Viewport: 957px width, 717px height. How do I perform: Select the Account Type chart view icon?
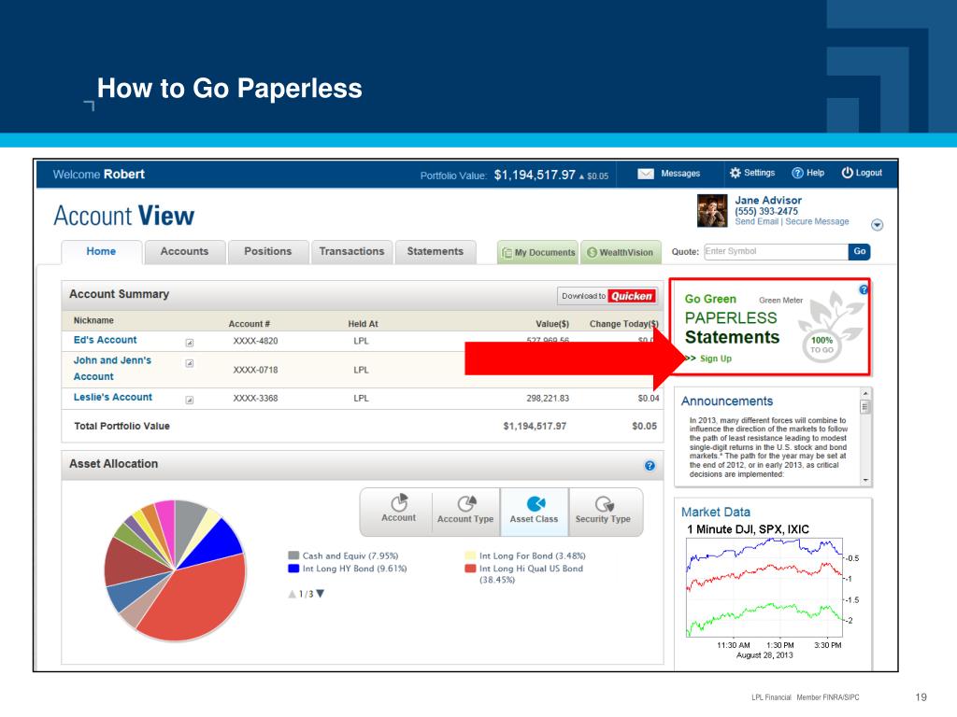[466, 503]
